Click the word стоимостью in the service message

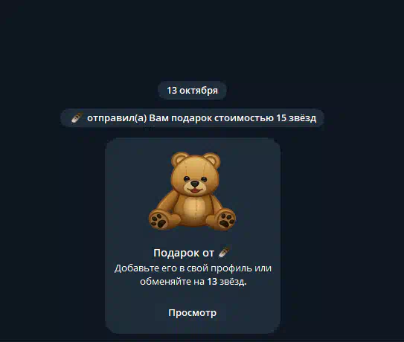[244, 118]
